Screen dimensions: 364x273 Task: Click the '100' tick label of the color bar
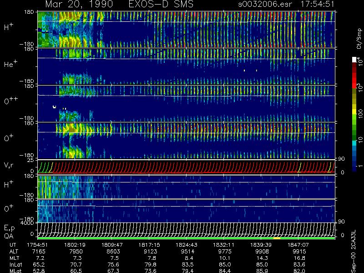pos(360,114)
